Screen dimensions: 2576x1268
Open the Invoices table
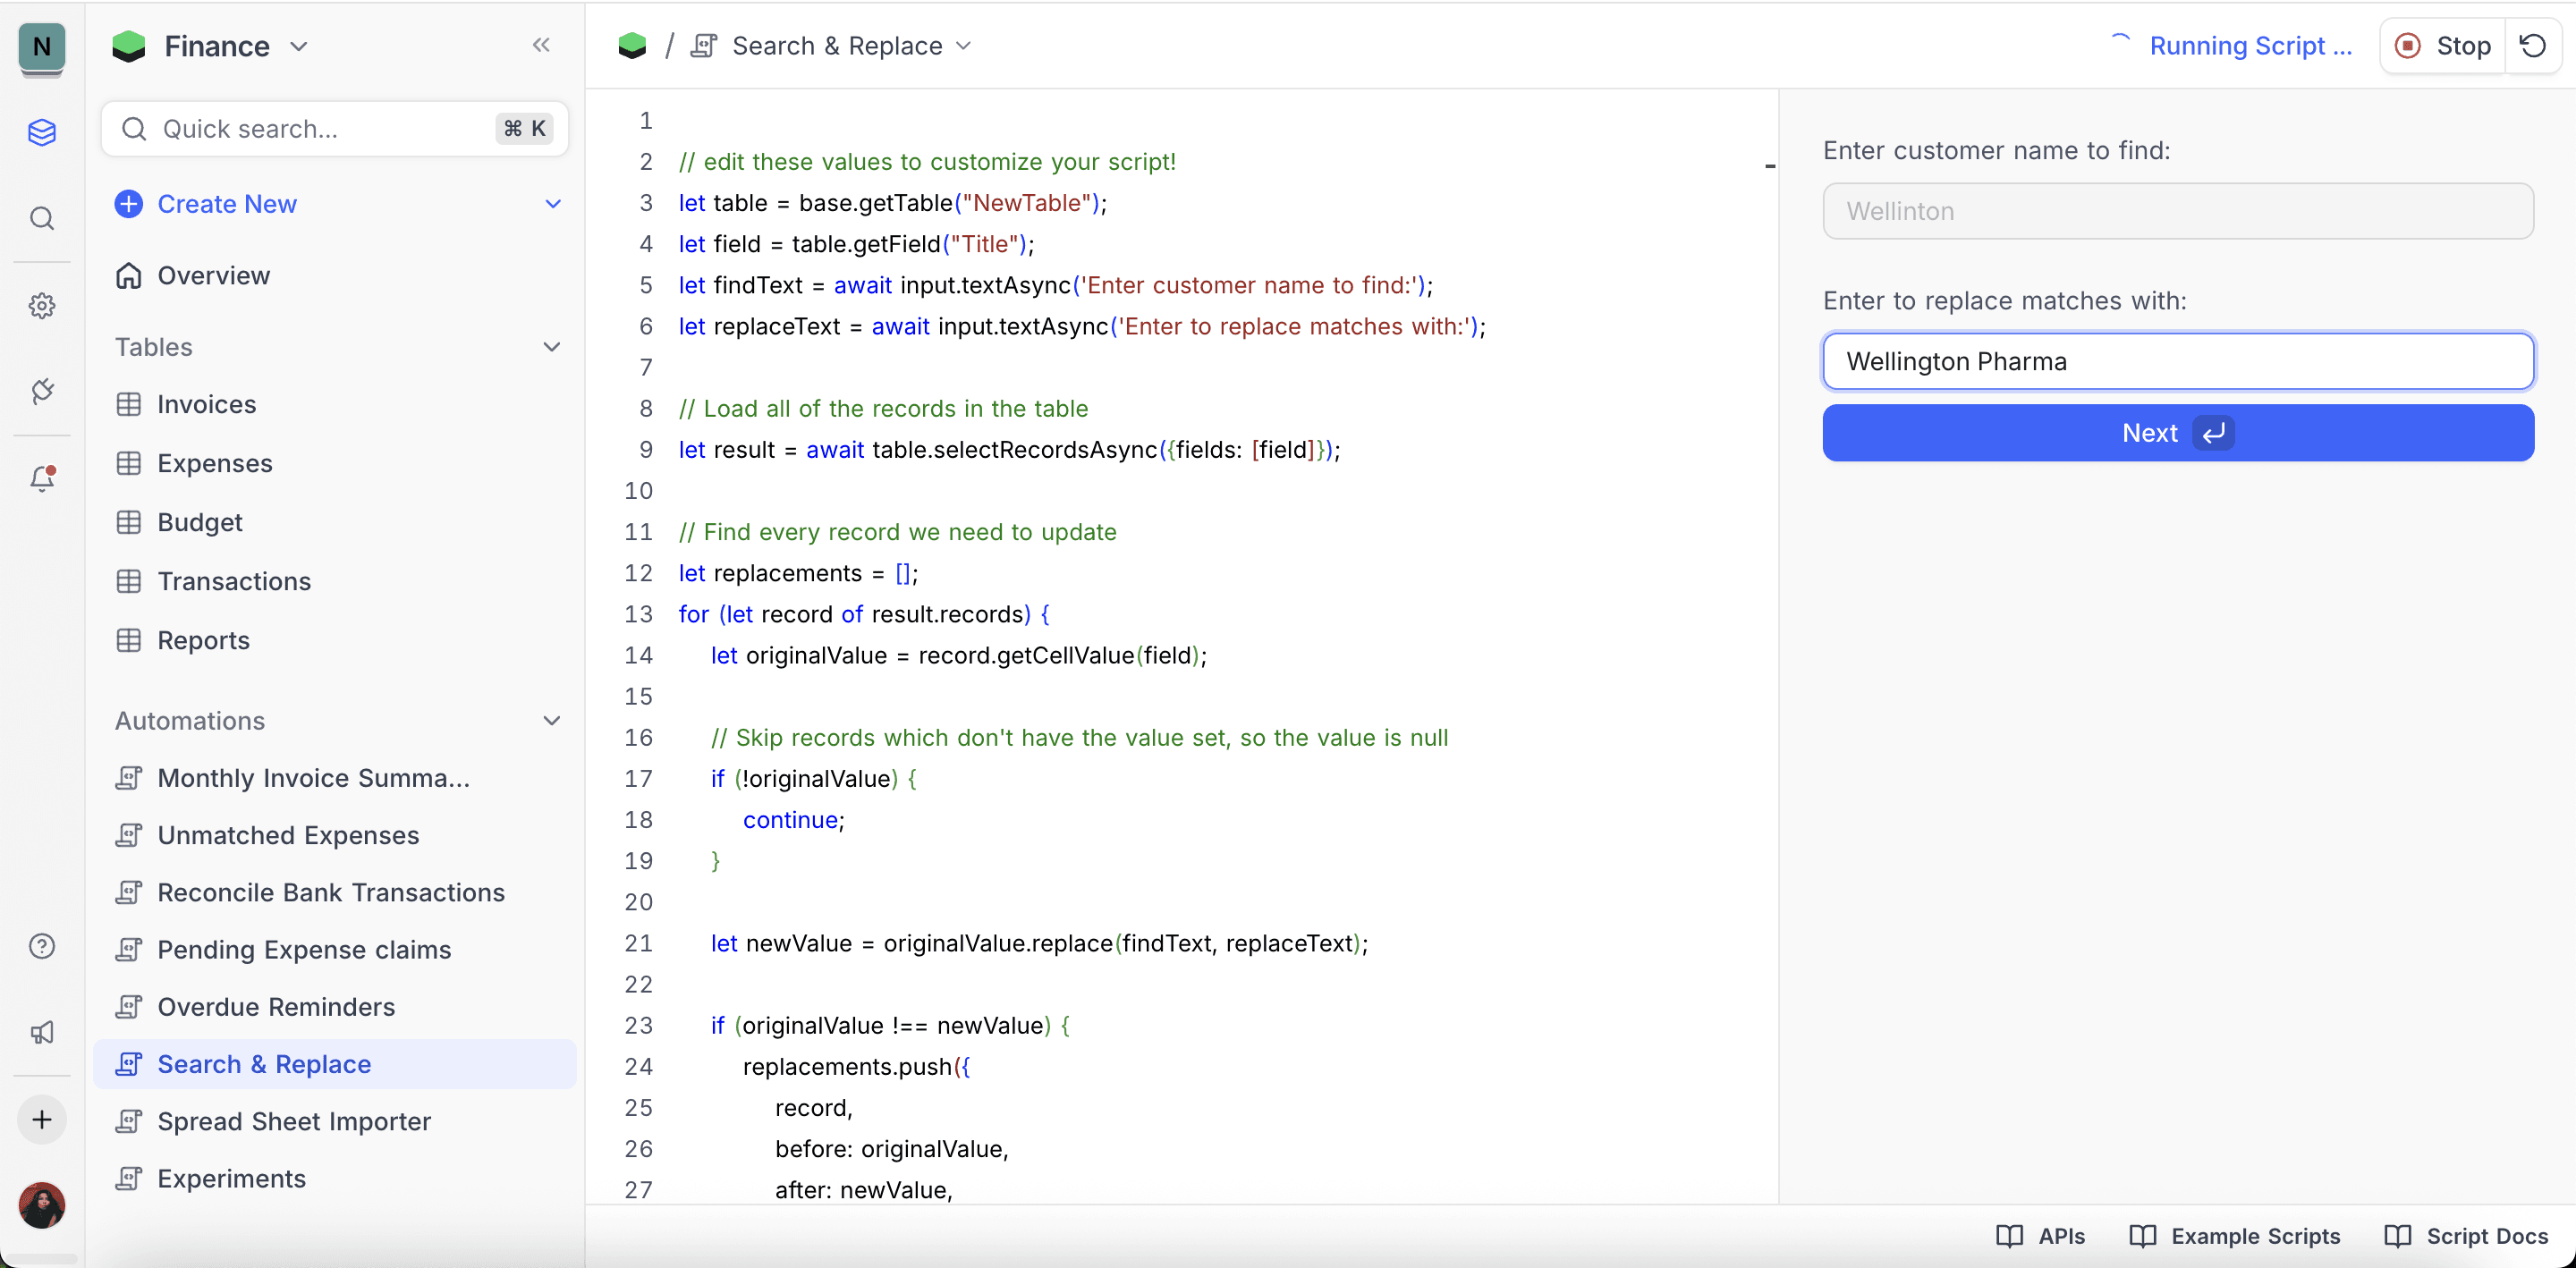pos(206,405)
